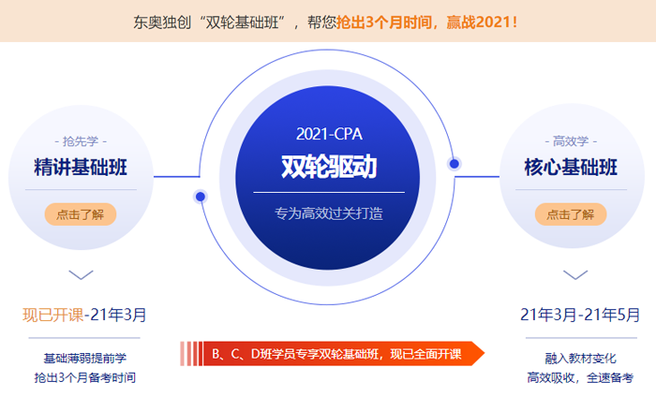Open the 核心基础班 course title

pyautogui.click(x=571, y=168)
